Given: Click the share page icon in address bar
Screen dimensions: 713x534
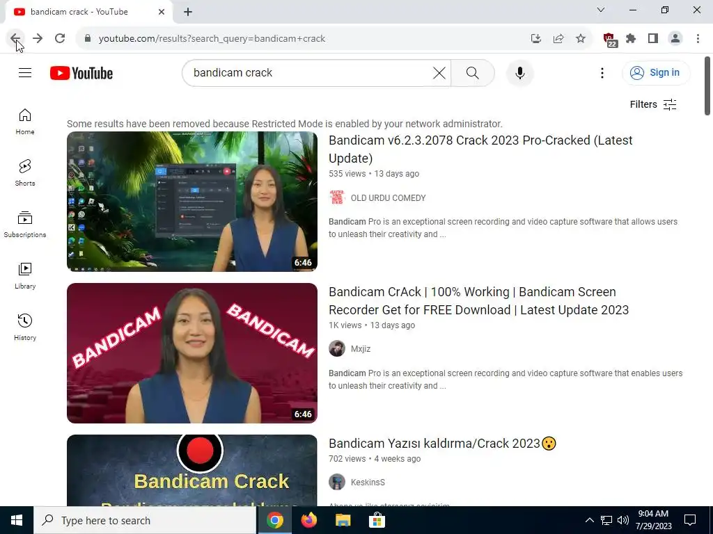Looking at the screenshot, I should coord(558,39).
